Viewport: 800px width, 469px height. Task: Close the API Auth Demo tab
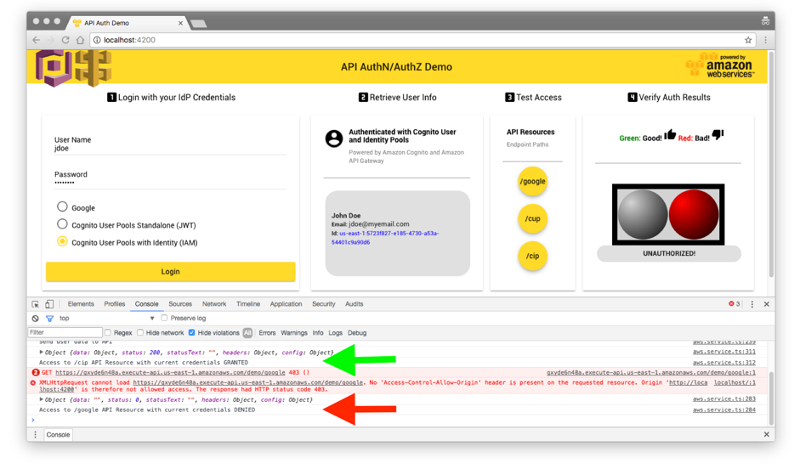pos(180,23)
